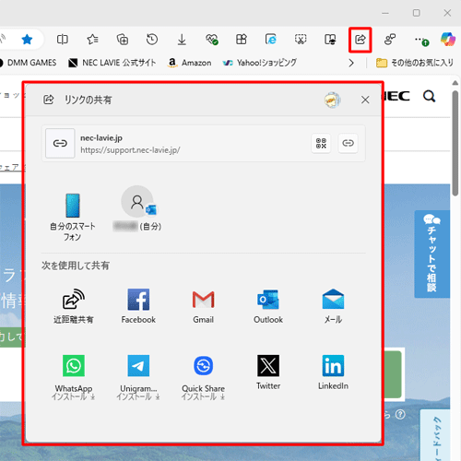
Task: Copy link using the chain button
Action: click(x=348, y=143)
